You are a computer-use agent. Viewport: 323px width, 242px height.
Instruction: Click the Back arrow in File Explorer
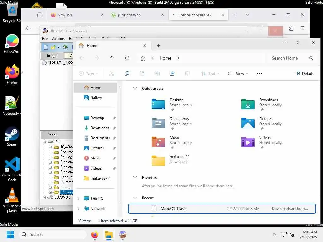coord(82,58)
